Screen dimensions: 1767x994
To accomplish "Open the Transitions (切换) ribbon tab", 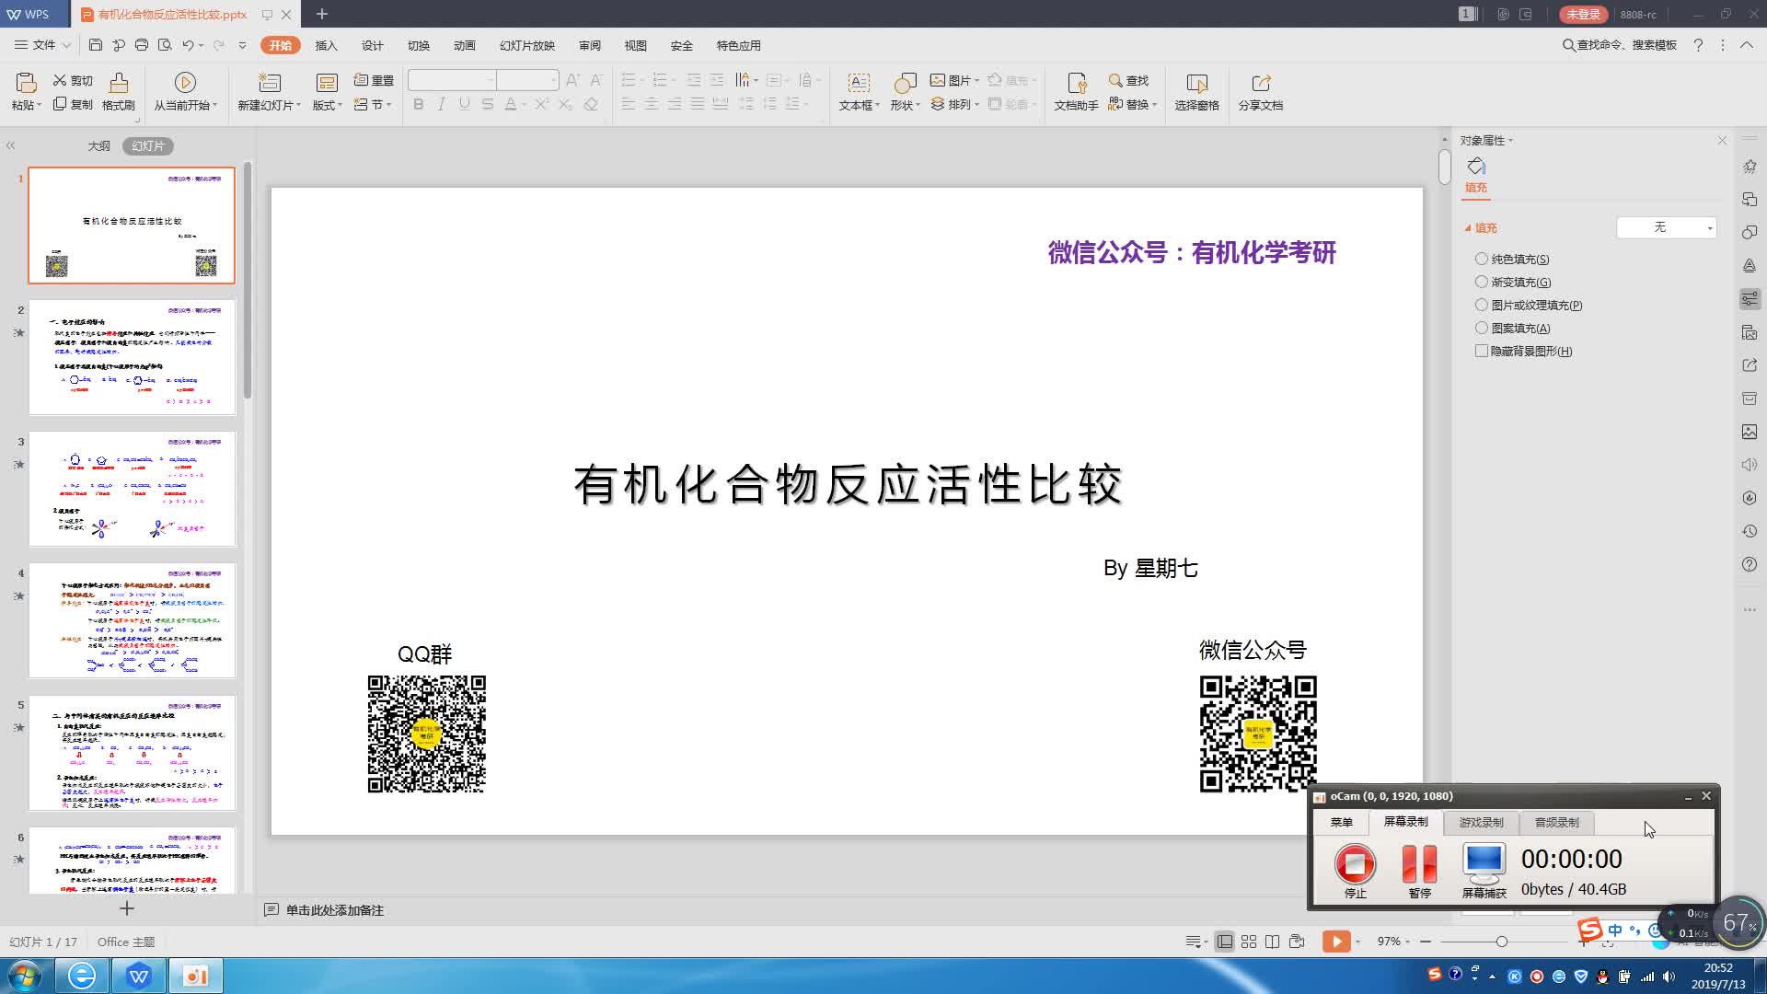I will click(x=419, y=45).
